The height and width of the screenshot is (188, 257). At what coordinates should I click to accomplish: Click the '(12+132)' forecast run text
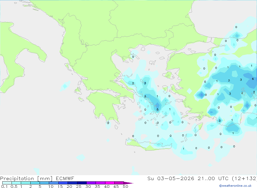click(245, 179)
